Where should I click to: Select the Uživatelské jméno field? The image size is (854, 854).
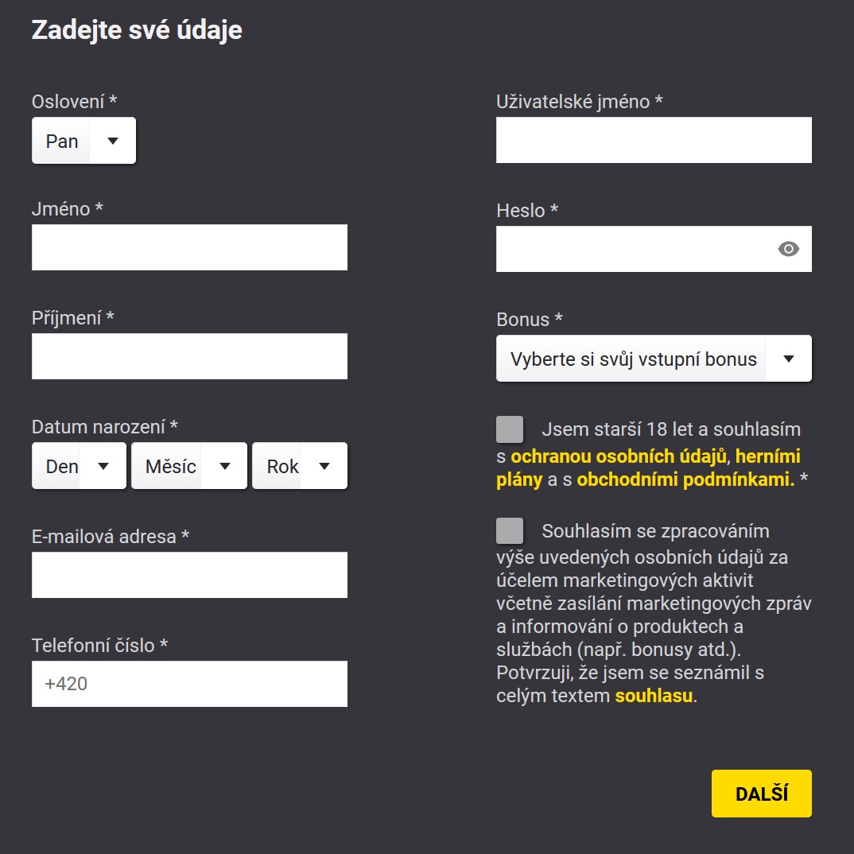[654, 139]
